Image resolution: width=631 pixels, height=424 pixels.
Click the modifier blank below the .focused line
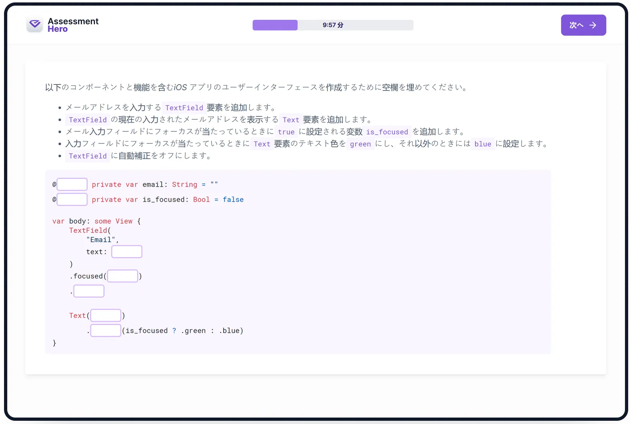(x=89, y=291)
